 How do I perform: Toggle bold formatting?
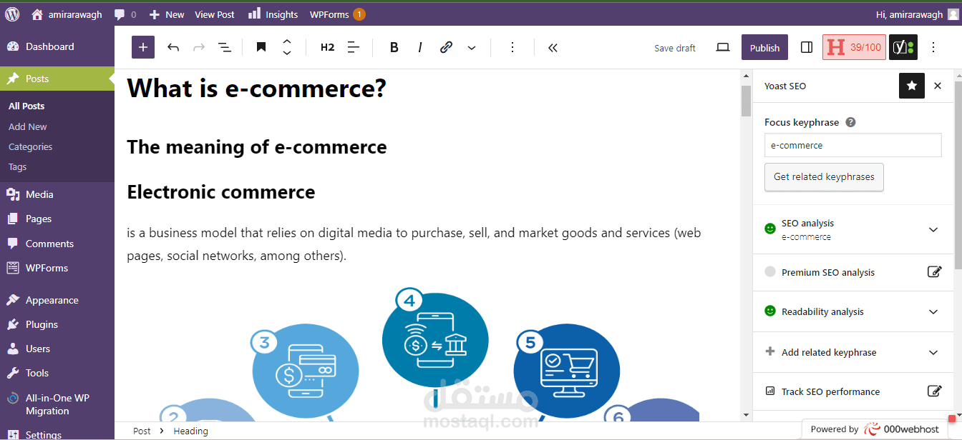(394, 47)
